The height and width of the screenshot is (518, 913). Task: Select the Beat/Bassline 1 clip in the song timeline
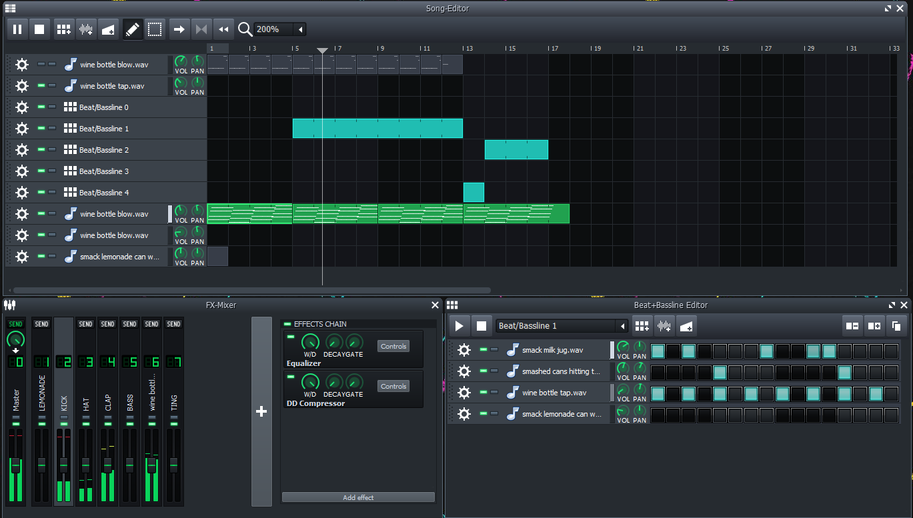coord(377,129)
